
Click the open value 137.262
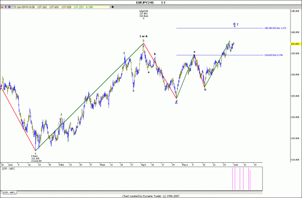point(42,7)
